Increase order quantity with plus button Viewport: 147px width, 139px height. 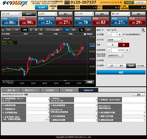point(120,34)
